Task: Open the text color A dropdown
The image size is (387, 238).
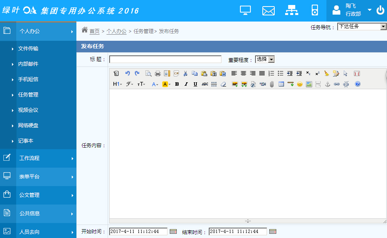Action: click(x=155, y=84)
